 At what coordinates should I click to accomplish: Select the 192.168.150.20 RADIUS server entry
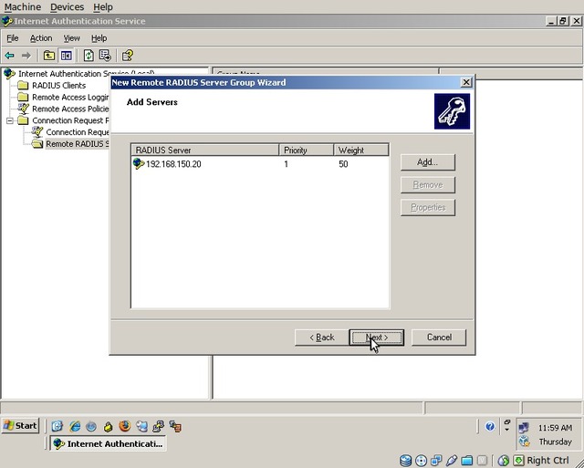172,164
